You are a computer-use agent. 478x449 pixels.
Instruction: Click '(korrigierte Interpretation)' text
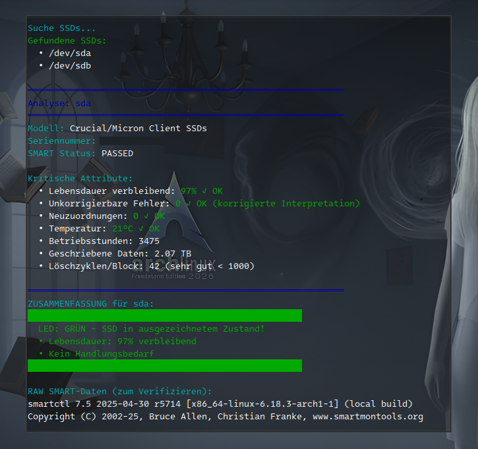point(286,204)
